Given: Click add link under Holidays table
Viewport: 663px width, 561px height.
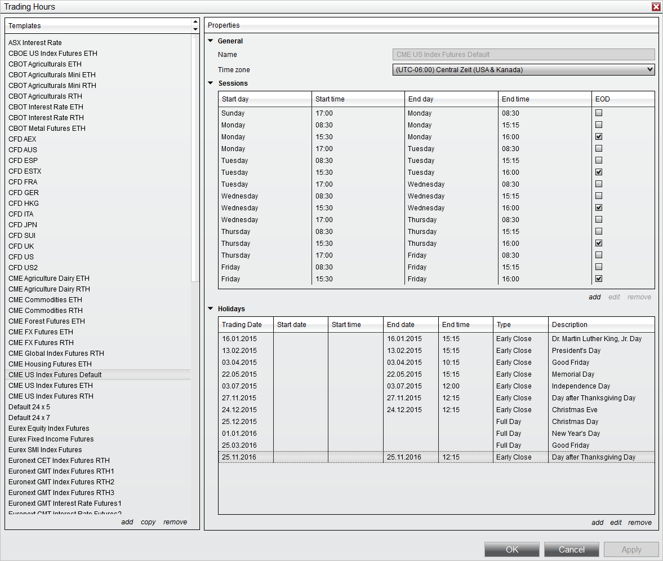Looking at the screenshot, I should pyautogui.click(x=597, y=523).
